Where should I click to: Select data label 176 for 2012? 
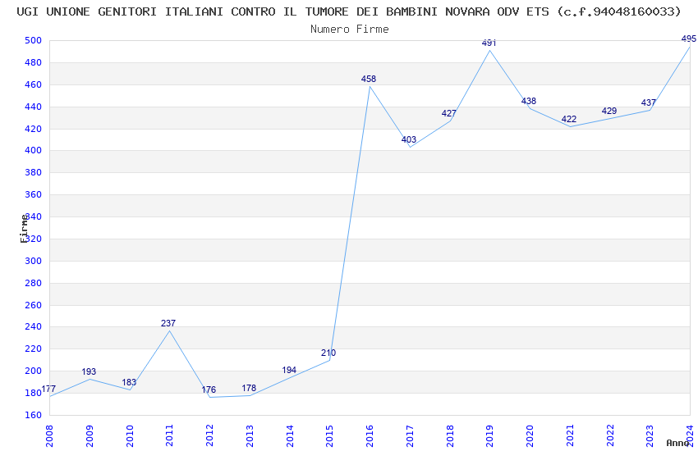(209, 389)
